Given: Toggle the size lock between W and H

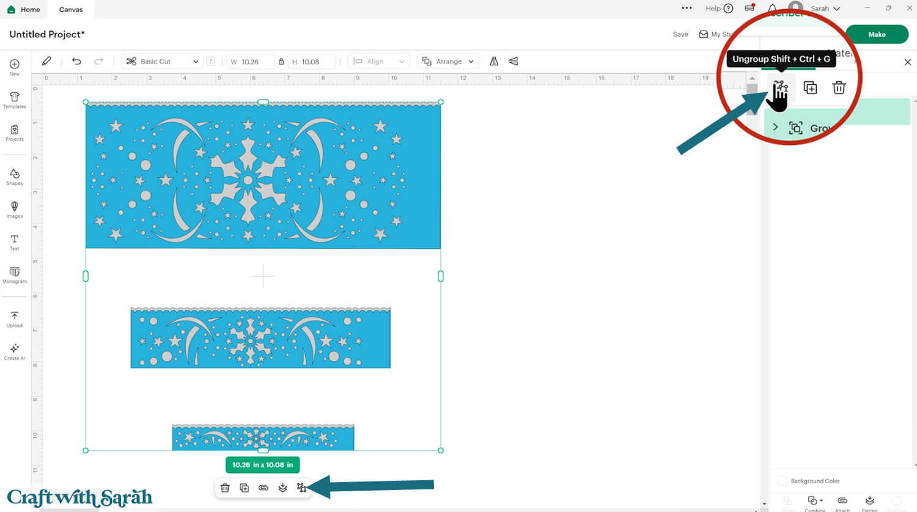Looking at the screenshot, I should (x=281, y=61).
